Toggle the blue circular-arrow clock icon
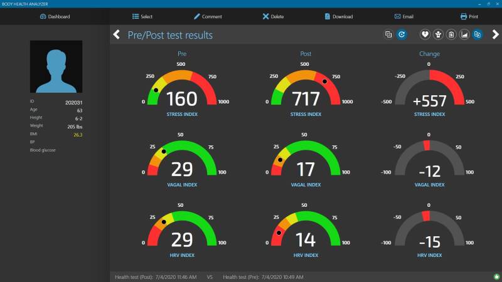Screen dimensions: 502x282 [x=402, y=34]
